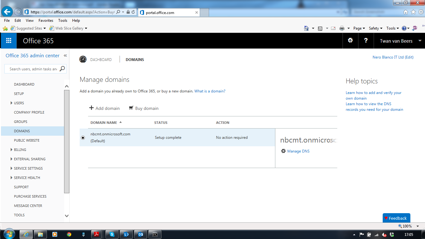Click the browser Forward arrow button

[18, 12]
